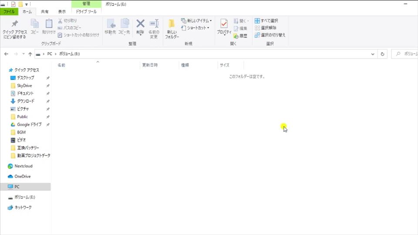The width and height of the screenshot is (418, 235).
Task: Switch to the 表示 ribbon tab
Action: click(62, 12)
